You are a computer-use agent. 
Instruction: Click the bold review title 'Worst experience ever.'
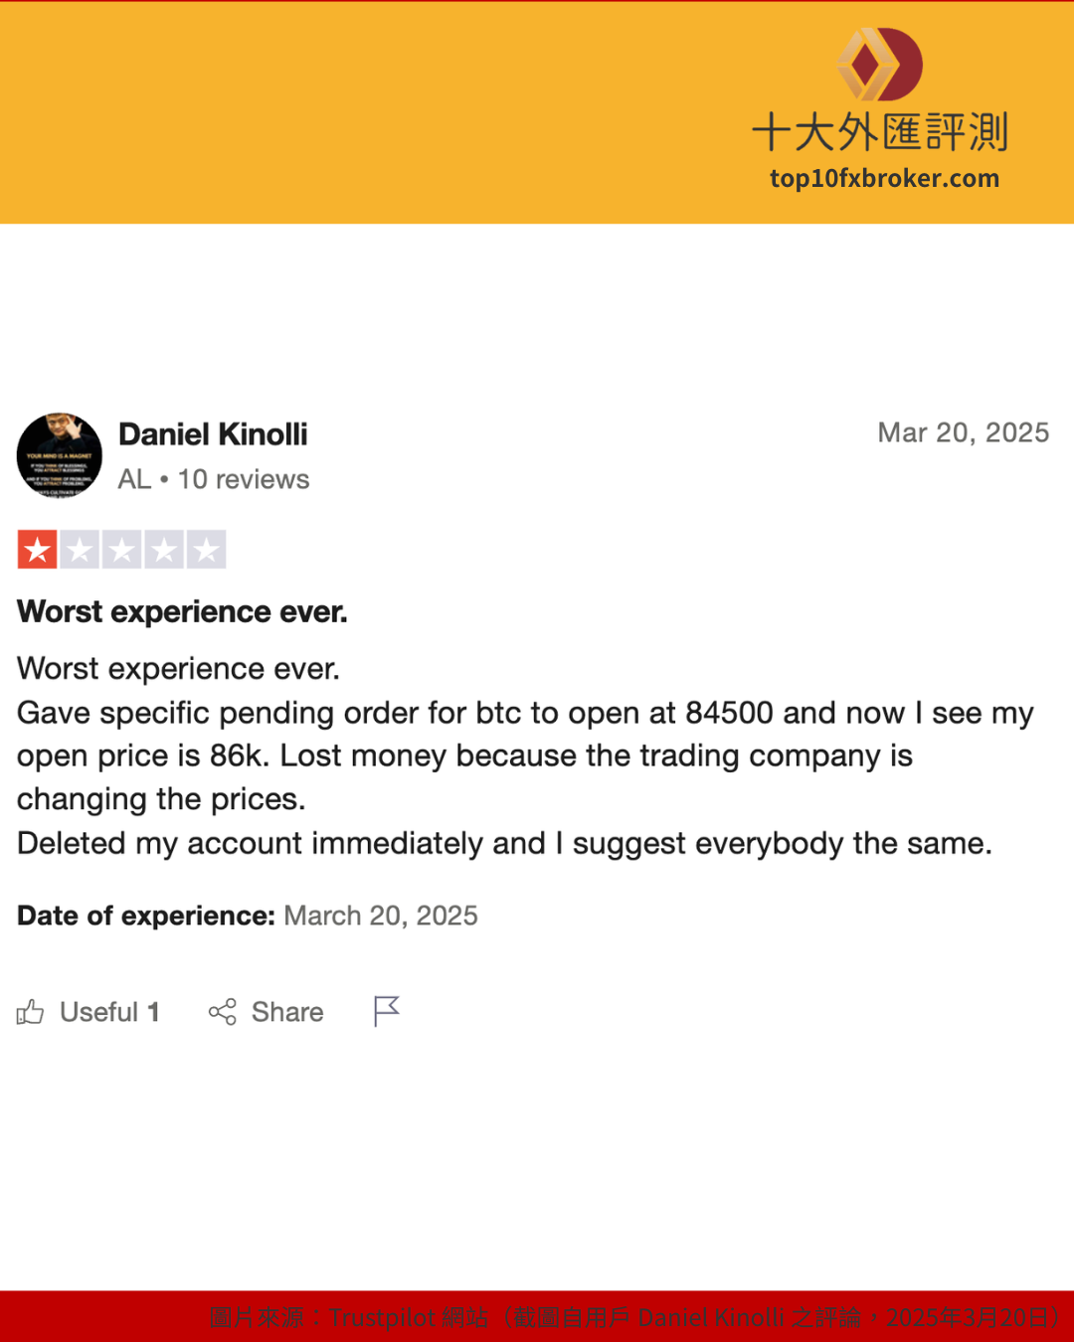click(182, 611)
